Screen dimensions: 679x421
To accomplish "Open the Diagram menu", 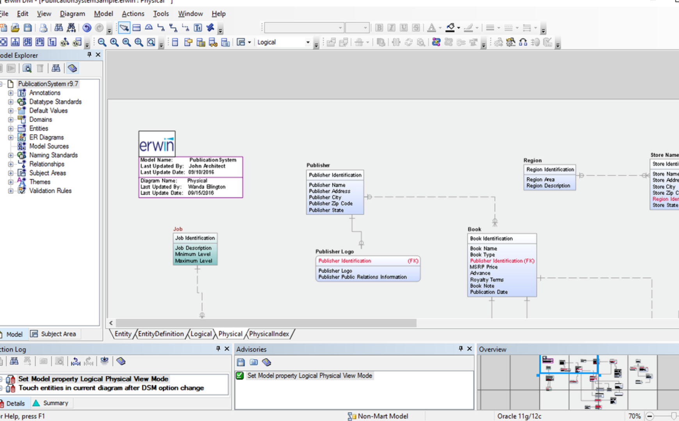I will coord(72,14).
